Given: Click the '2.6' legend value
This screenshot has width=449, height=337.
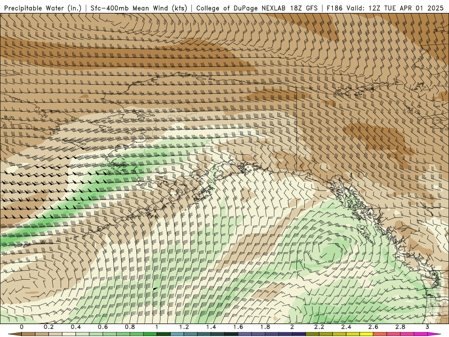Looking at the screenshot, I should point(373,327).
